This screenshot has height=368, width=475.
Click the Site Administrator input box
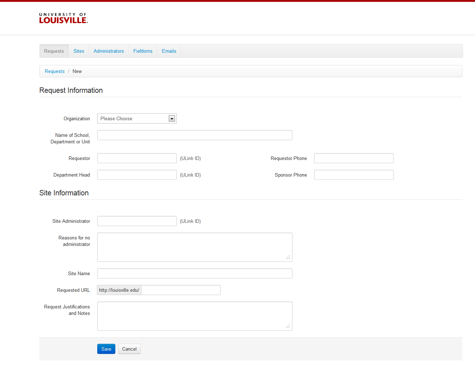[x=137, y=221]
